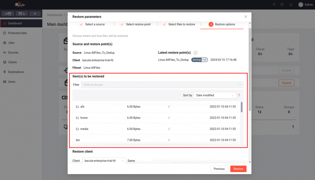Open the help question mark icon
The height and width of the screenshot is (180, 315).
(x=282, y=5)
